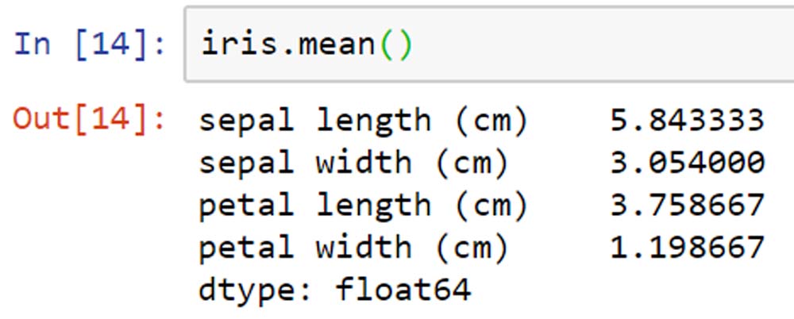The width and height of the screenshot is (794, 319).
Task: Click inside the iris.mean() code cell
Action: tap(489, 44)
